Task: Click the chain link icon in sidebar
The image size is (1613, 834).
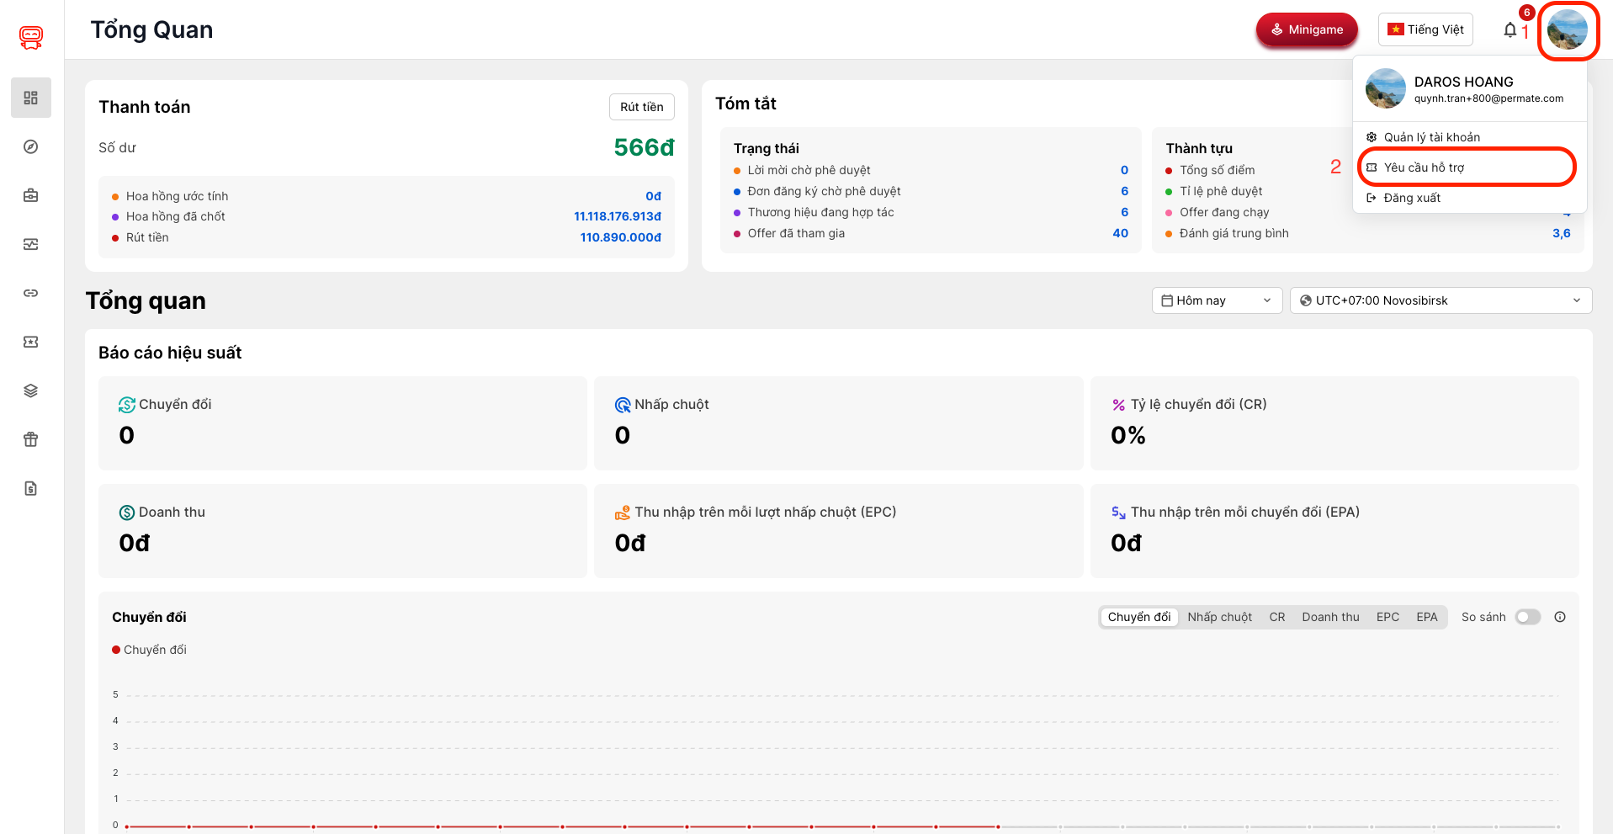Action: click(x=31, y=293)
